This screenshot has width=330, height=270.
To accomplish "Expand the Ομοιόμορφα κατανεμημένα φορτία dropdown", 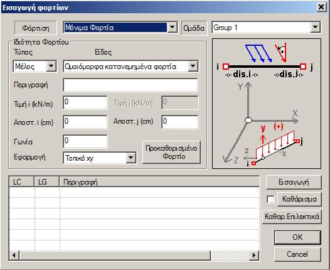I will 193,67.
